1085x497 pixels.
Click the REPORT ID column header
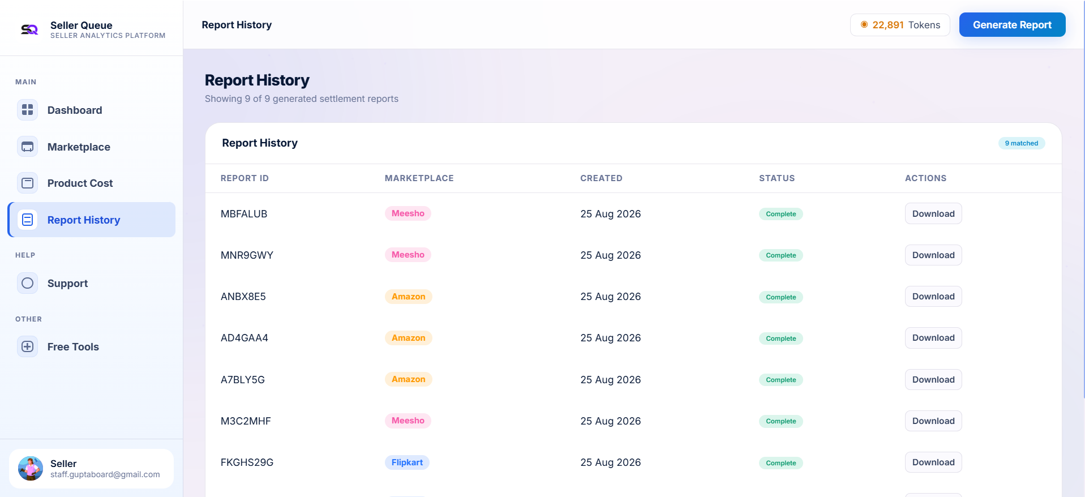(x=245, y=178)
